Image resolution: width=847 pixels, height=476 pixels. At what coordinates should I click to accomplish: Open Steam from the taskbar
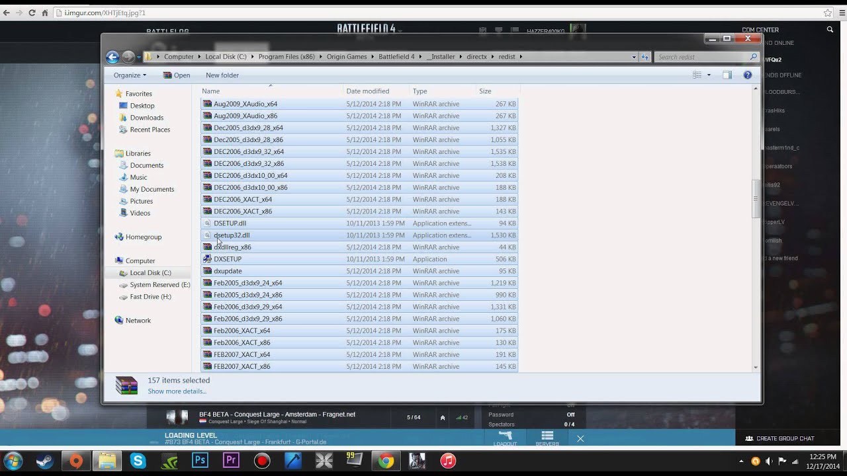coord(46,461)
